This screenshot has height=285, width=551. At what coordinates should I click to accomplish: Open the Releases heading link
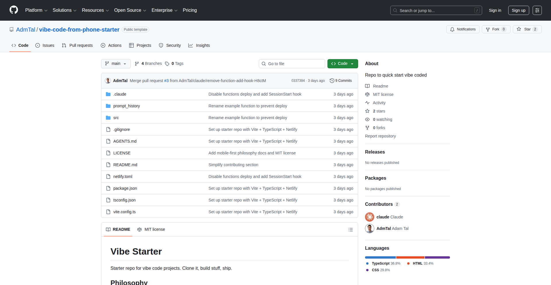(x=375, y=152)
